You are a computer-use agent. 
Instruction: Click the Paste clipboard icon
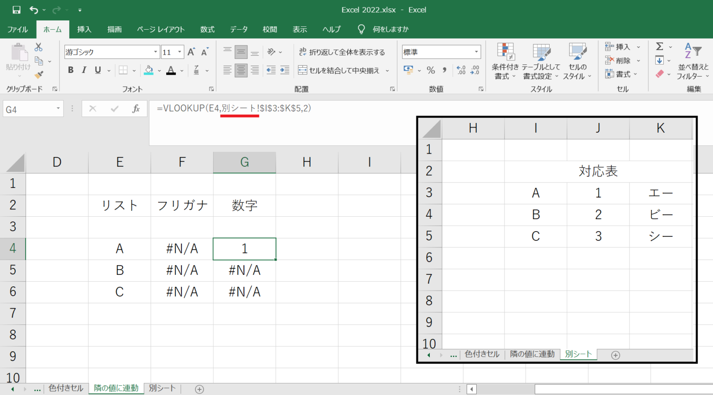(x=19, y=52)
